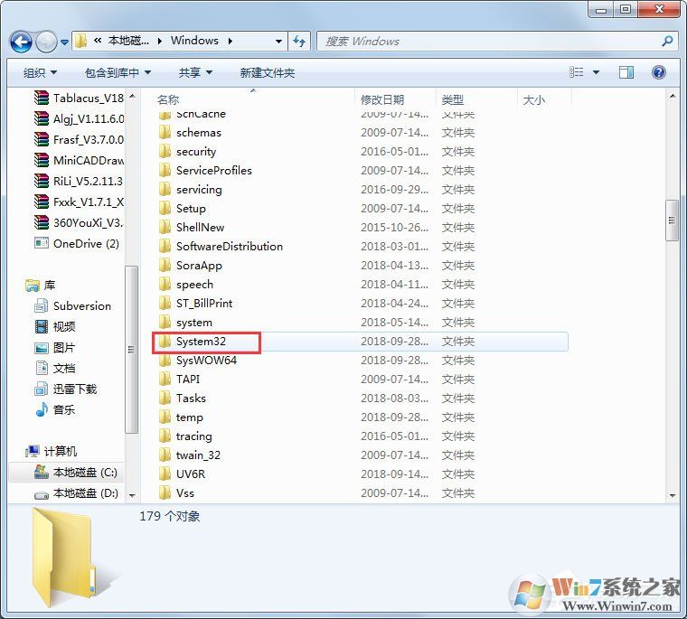Image resolution: width=687 pixels, height=619 pixels.
Task: Open address bar history dropdown
Action: tap(278, 42)
